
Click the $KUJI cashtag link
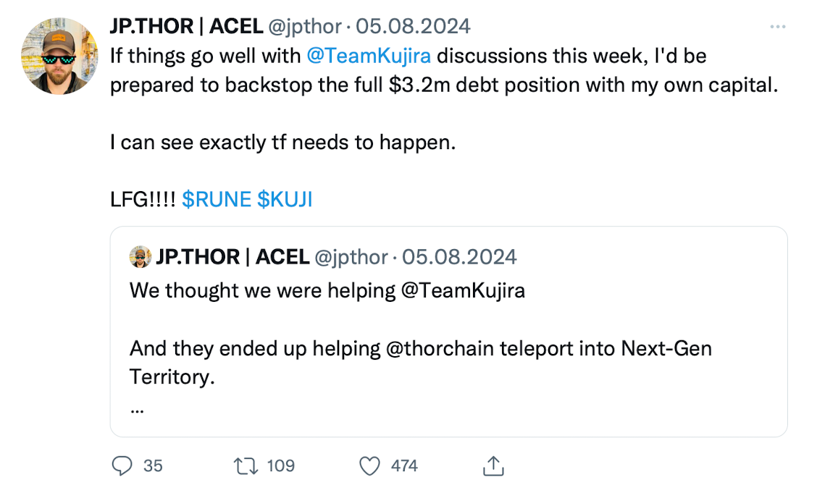pyautogui.click(x=285, y=199)
